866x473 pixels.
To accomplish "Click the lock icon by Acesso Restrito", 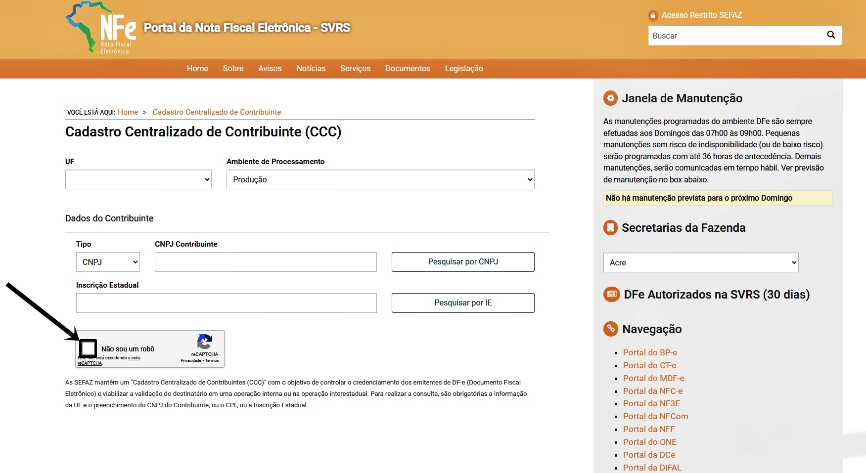I will pos(653,15).
